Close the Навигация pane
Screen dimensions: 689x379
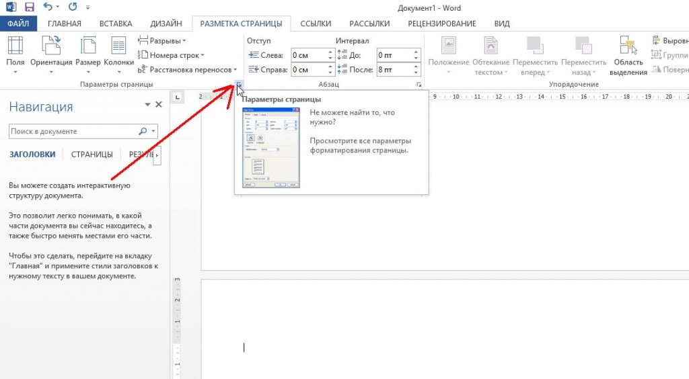pos(159,104)
